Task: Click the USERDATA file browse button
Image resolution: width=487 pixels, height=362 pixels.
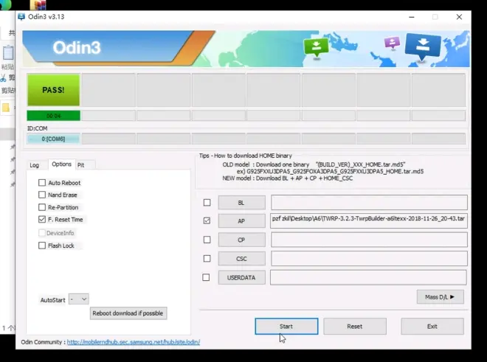Action: coord(241,277)
